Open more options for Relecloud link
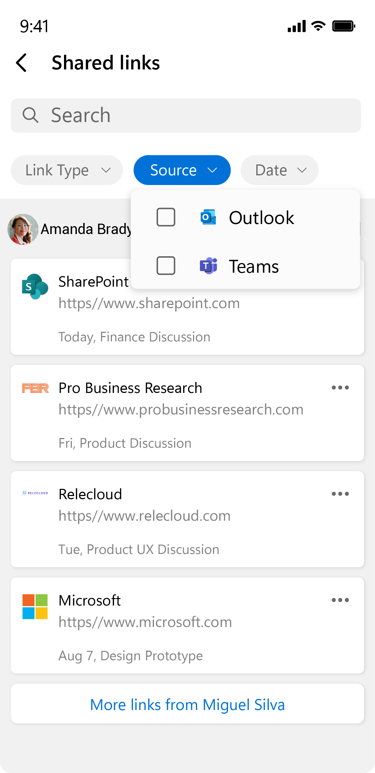Image resolution: width=375 pixels, height=773 pixels. point(340,494)
